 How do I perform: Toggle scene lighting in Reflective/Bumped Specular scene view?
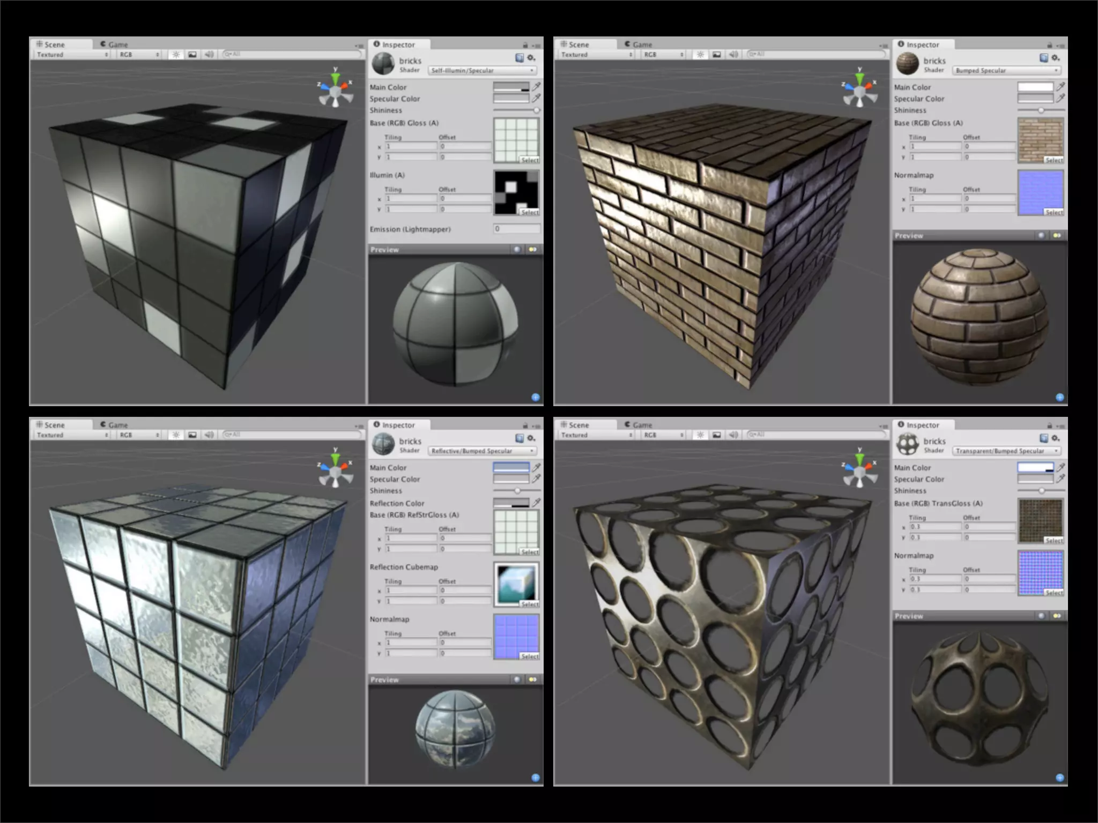pos(175,435)
